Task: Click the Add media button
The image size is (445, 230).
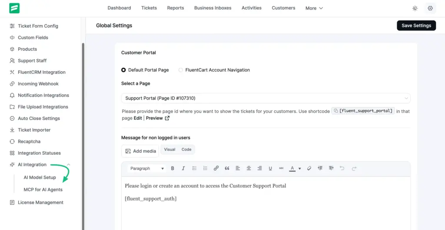Action: (140, 151)
